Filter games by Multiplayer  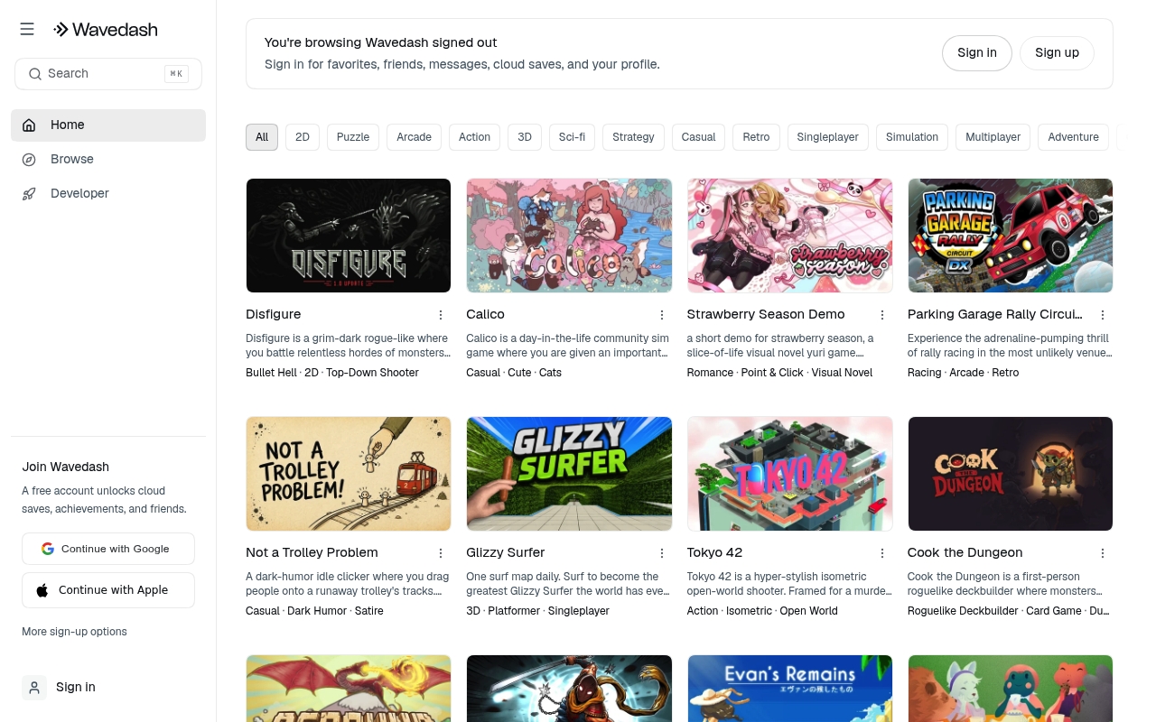pyautogui.click(x=993, y=137)
